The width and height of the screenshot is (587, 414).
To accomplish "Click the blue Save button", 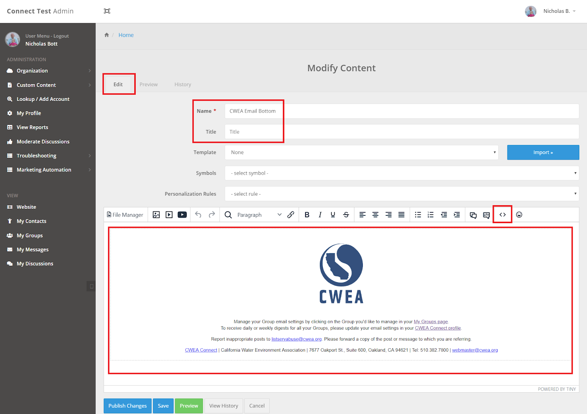I will [163, 406].
